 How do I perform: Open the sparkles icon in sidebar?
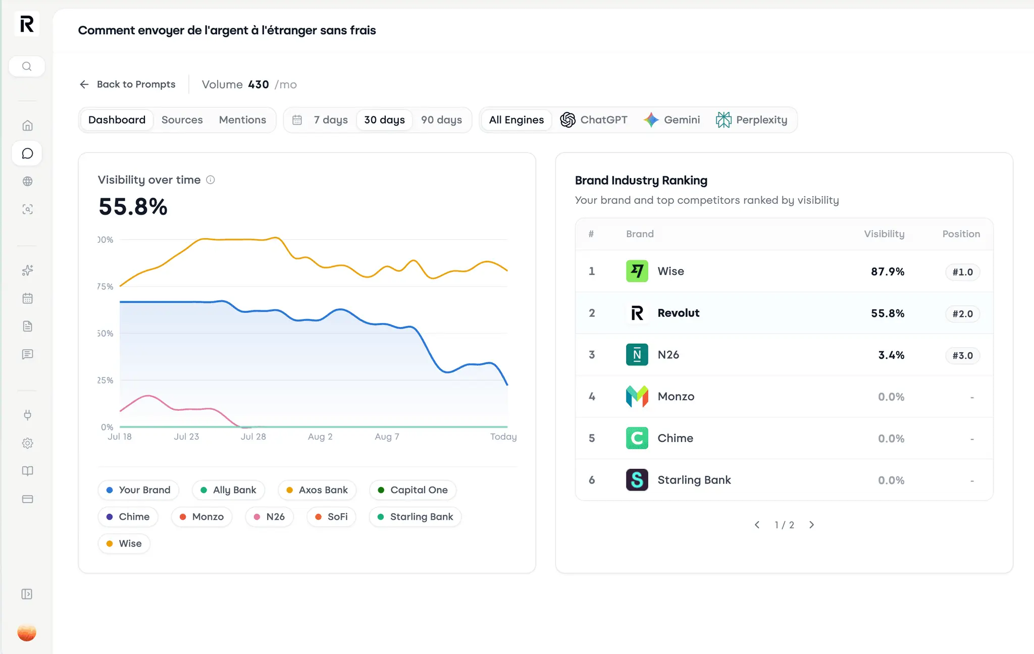[x=28, y=270]
